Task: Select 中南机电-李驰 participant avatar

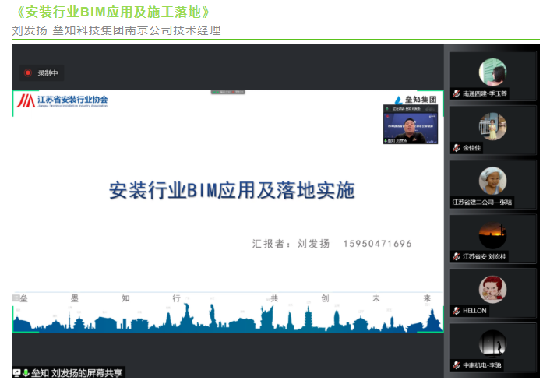Action: (492, 343)
